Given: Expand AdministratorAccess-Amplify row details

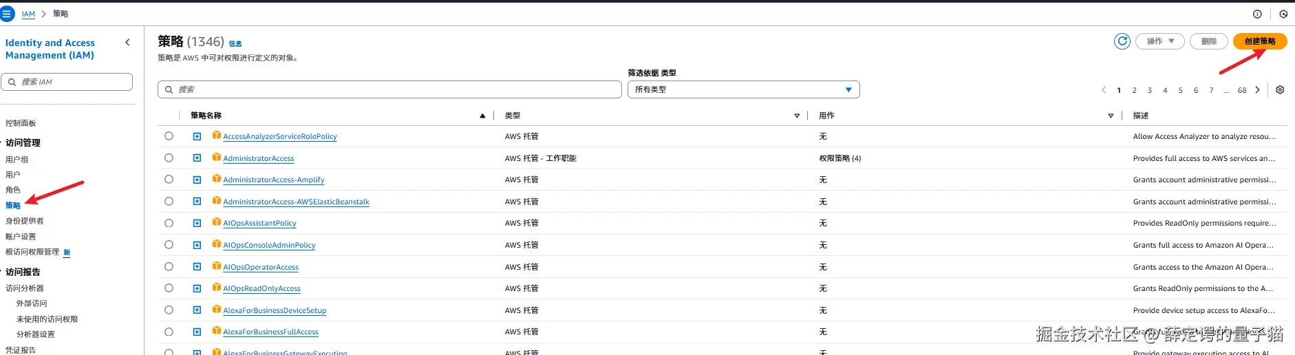Looking at the screenshot, I should [197, 180].
